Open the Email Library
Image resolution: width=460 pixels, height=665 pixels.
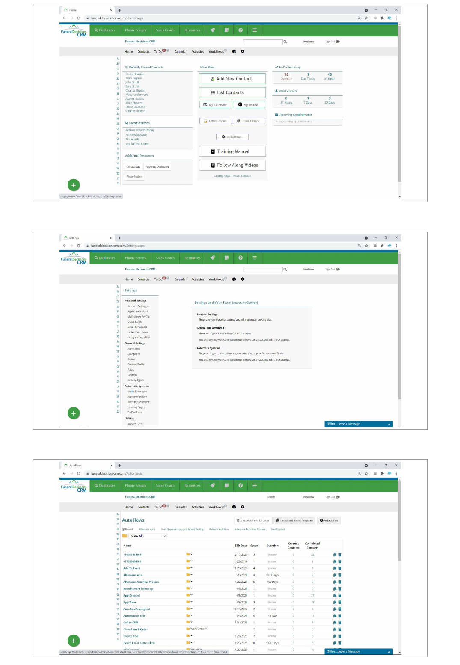pyautogui.click(x=249, y=121)
